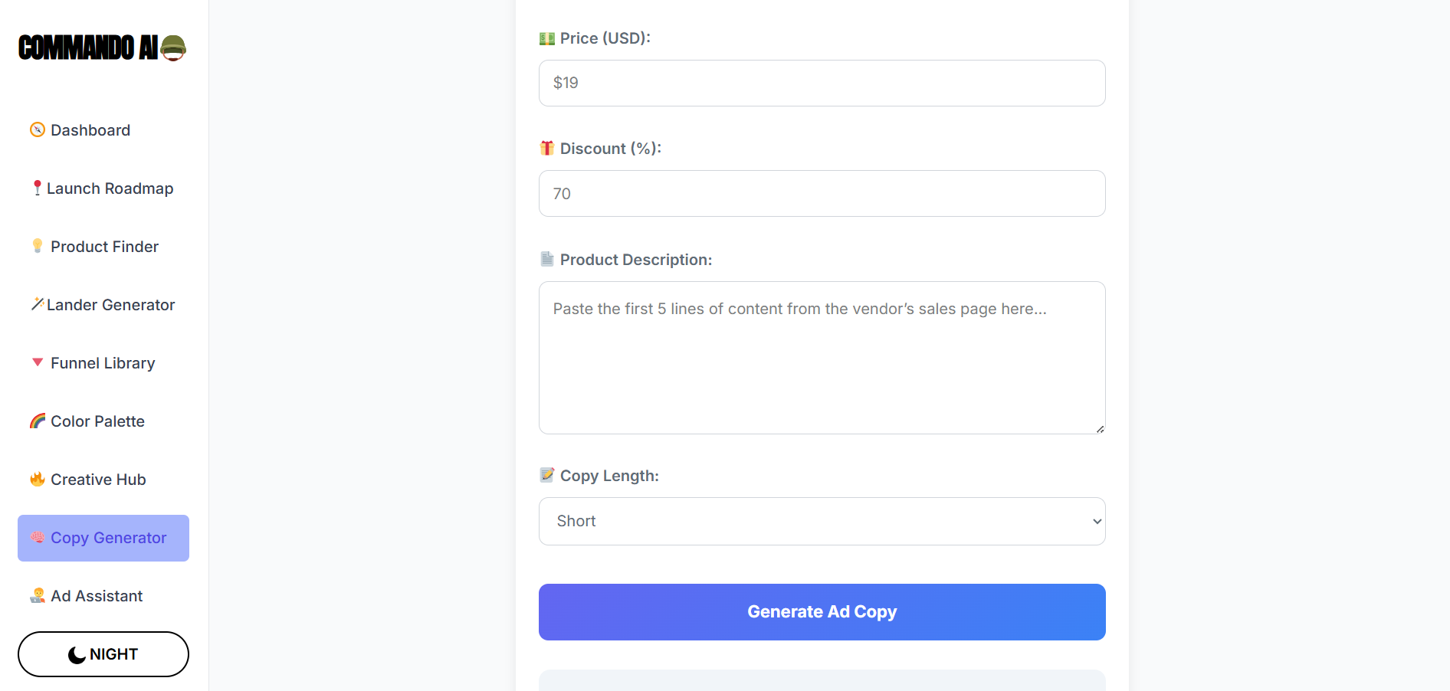Viewport: 1450px width, 691px height.
Task: Click the COMMANDO AI logo
Action: coord(102,47)
